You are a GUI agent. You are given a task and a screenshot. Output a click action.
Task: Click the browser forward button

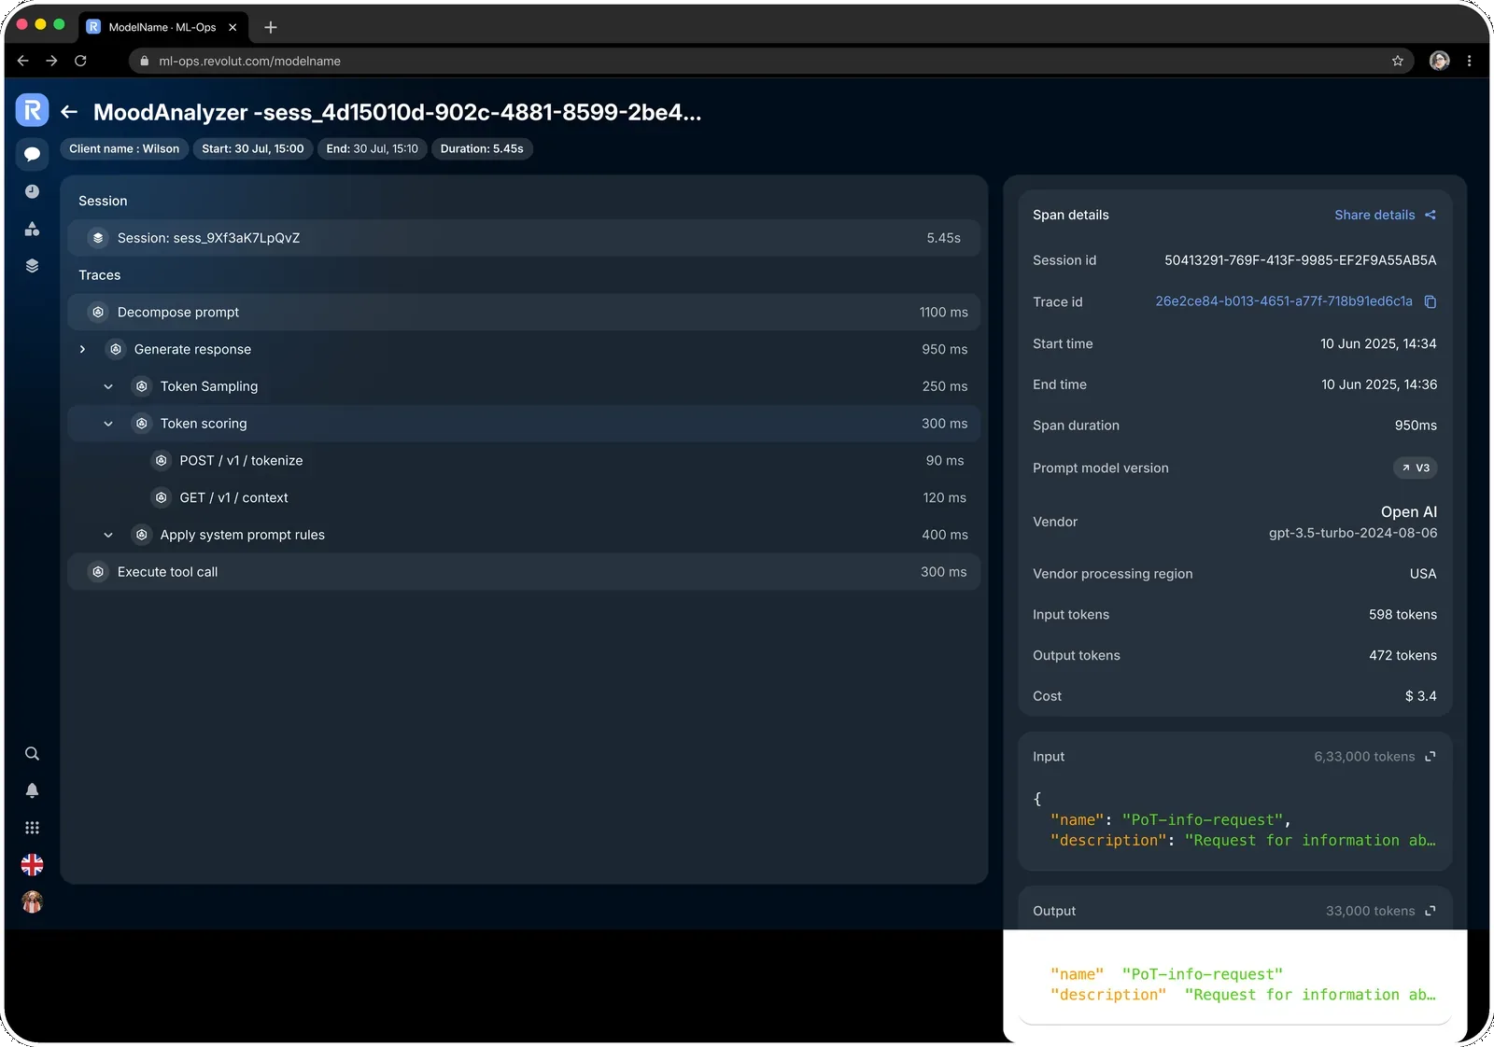(x=52, y=61)
